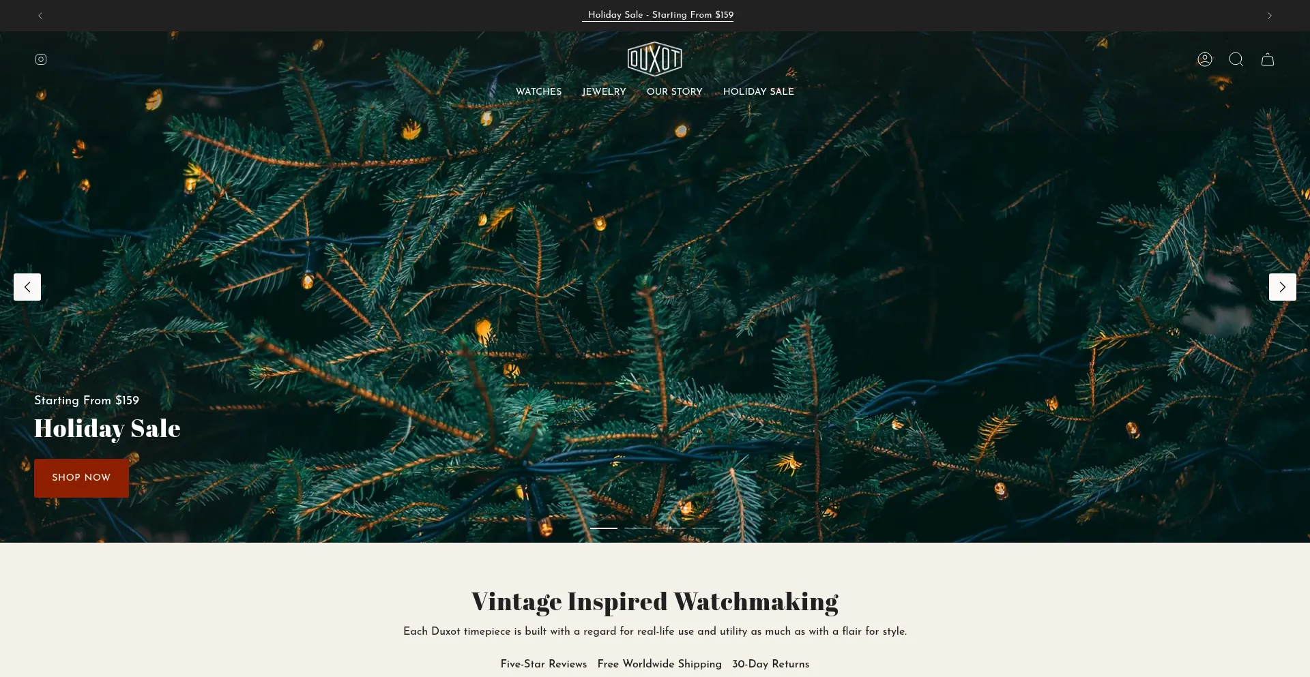
Task: Open the account profile icon
Action: click(1205, 59)
